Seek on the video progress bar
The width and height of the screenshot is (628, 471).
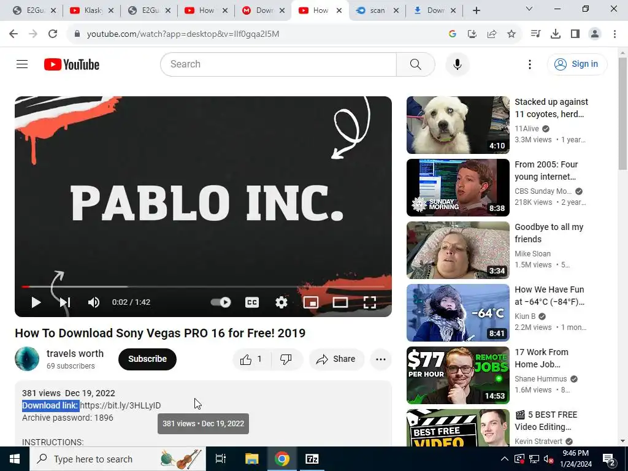203,287
